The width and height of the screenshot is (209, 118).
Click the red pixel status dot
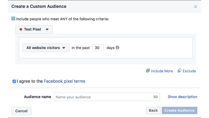point(21,29)
